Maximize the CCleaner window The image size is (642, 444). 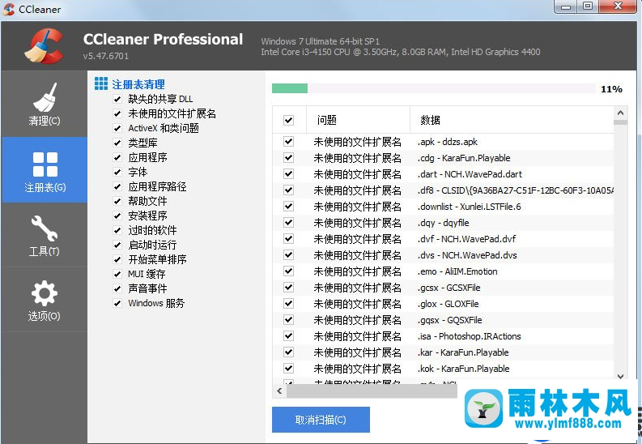coord(588,6)
